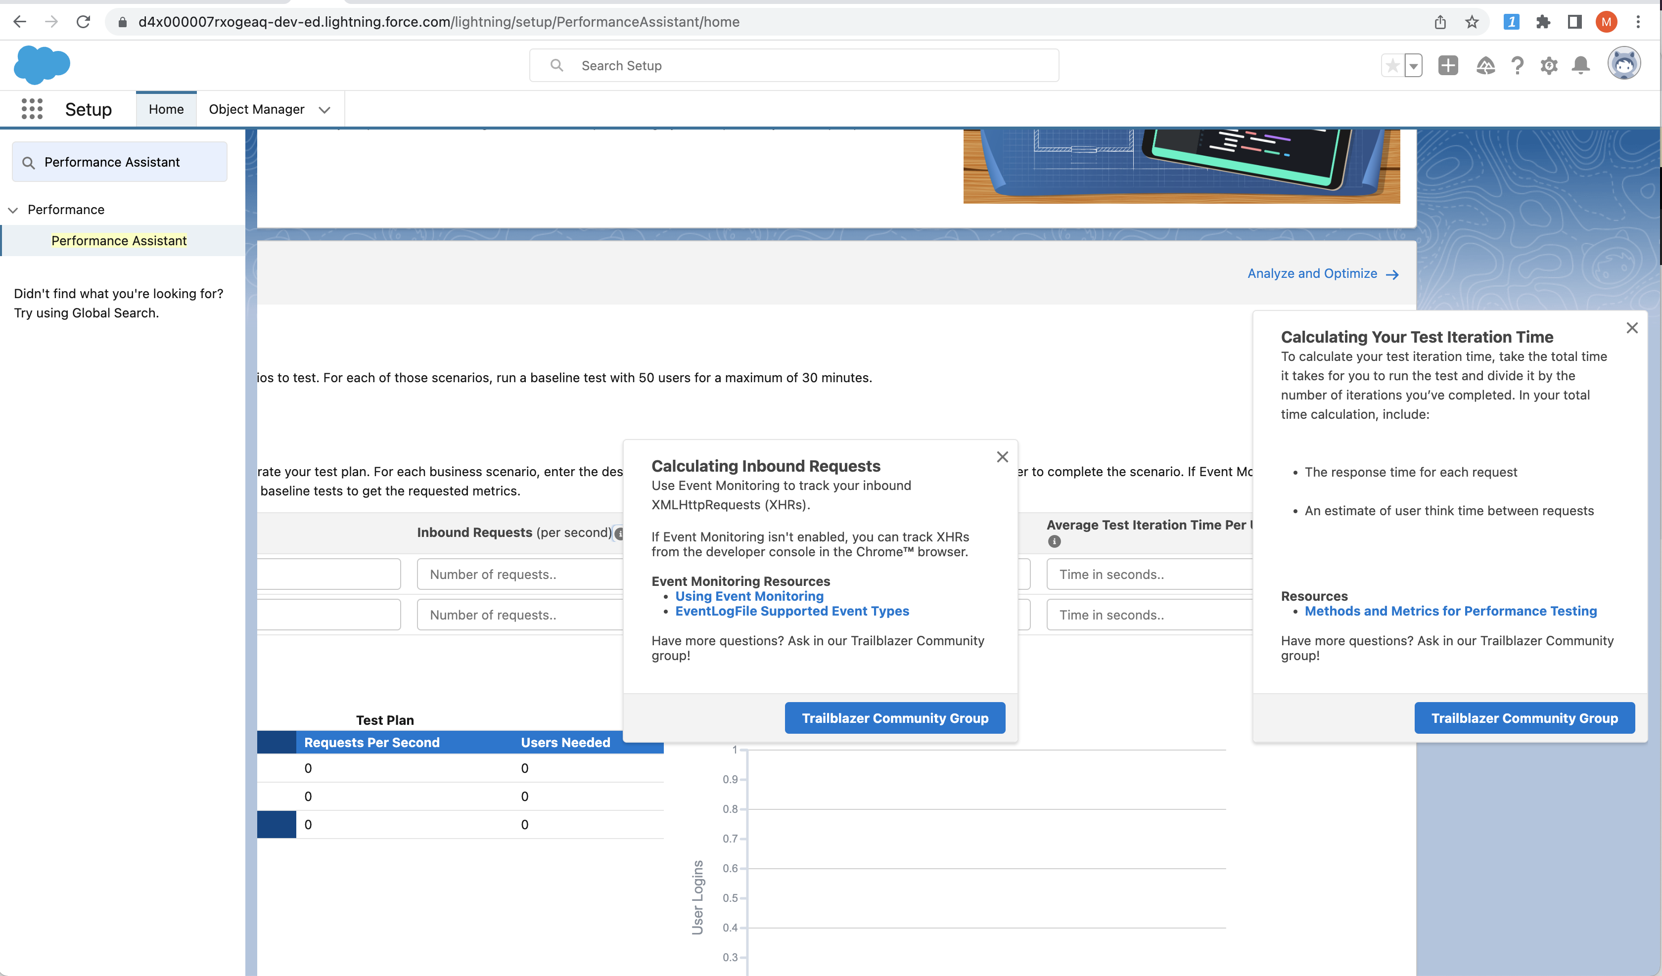This screenshot has height=976, width=1662.
Task: Click the Salesforce favorites star
Action: click(x=1392, y=66)
